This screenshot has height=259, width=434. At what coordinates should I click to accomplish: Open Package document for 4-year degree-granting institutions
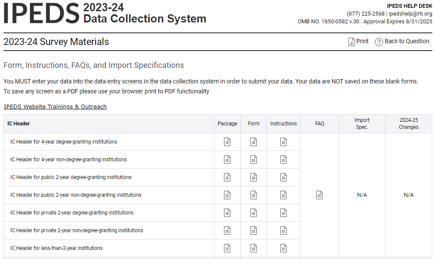click(227, 142)
